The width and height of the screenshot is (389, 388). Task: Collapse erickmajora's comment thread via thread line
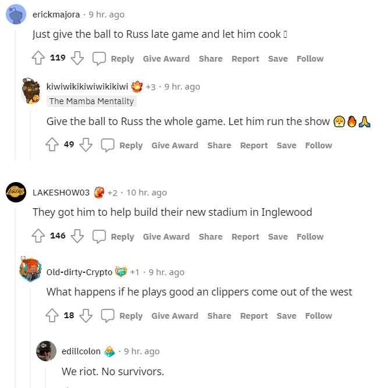(x=15, y=95)
